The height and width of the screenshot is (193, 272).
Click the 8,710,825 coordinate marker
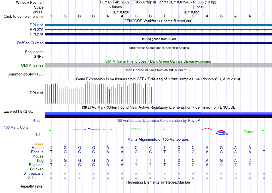pyautogui.click(x=192, y=12)
